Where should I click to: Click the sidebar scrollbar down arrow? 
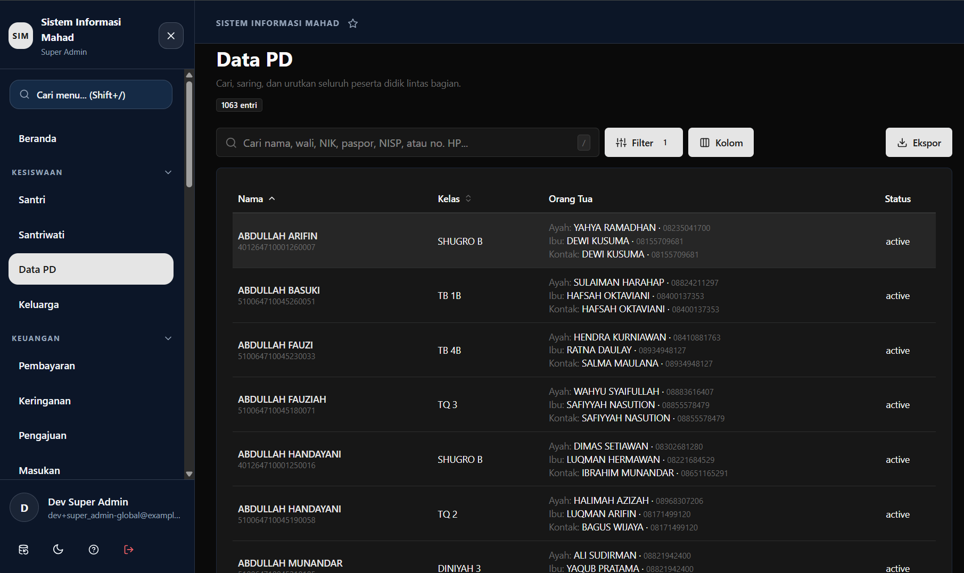coord(189,474)
